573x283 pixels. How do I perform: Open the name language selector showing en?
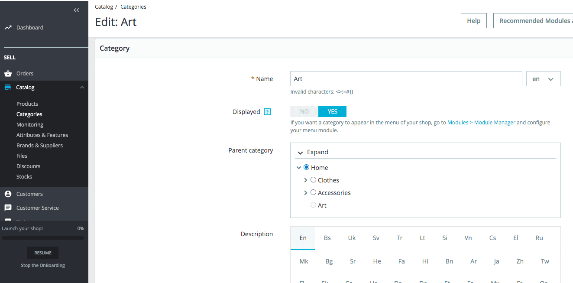coord(543,78)
